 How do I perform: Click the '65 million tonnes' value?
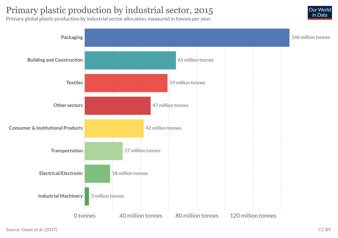click(x=196, y=60)
